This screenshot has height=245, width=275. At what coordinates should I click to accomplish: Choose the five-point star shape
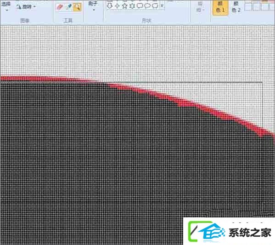[124, 6]
